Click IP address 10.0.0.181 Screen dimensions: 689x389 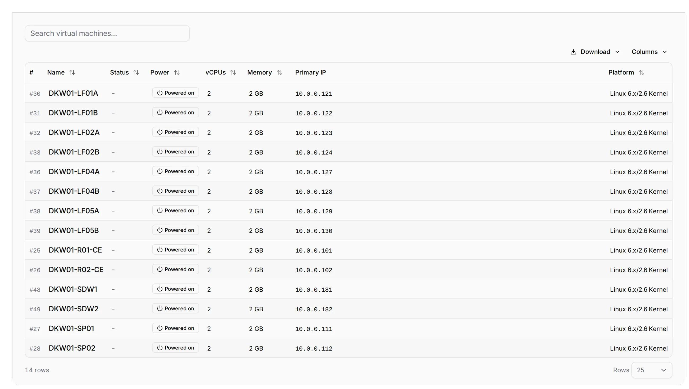(x=314, y=289)
